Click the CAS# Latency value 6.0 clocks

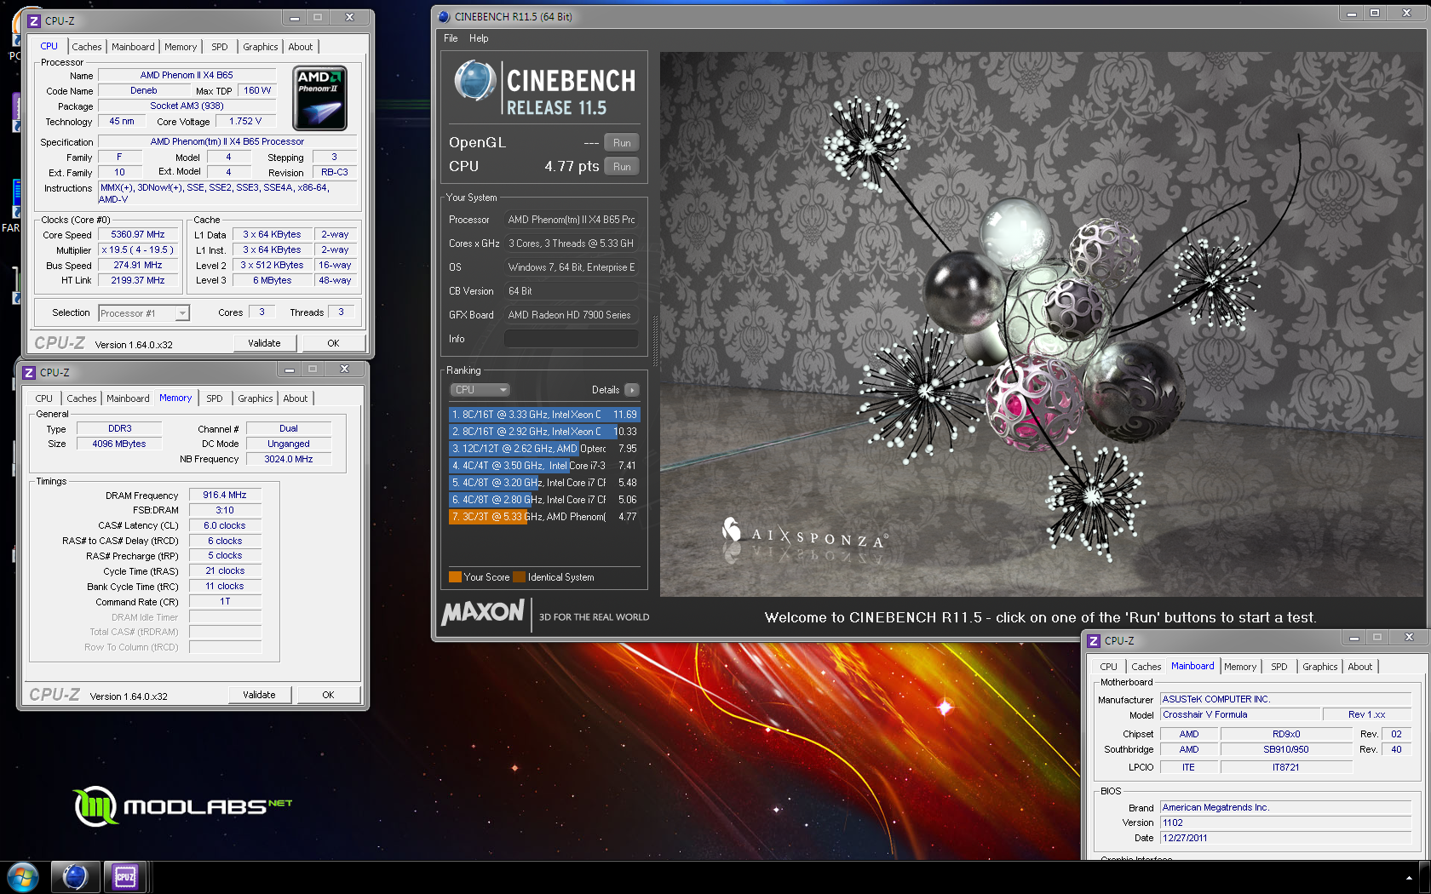tap(225, 525)
